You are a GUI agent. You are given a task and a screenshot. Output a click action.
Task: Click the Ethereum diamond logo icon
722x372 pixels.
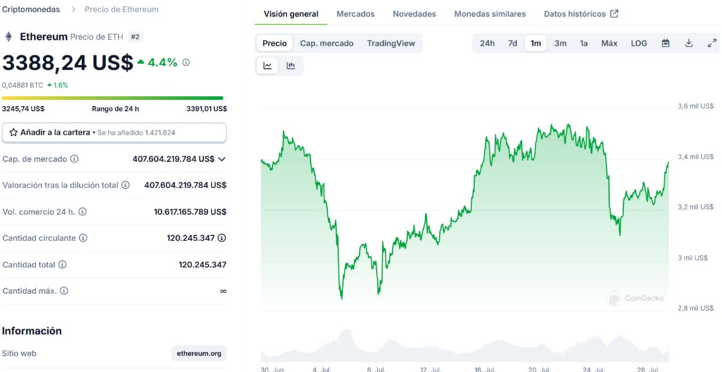point(8,37)
